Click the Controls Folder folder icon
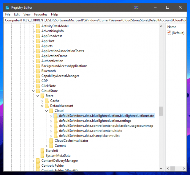Screen dimensions: 190x175 click(x=38, y=165)
